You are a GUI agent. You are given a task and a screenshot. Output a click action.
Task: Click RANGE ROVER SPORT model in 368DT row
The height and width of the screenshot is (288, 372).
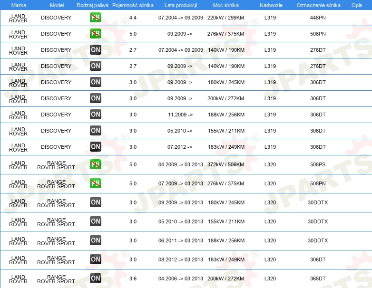coord(56,279)
